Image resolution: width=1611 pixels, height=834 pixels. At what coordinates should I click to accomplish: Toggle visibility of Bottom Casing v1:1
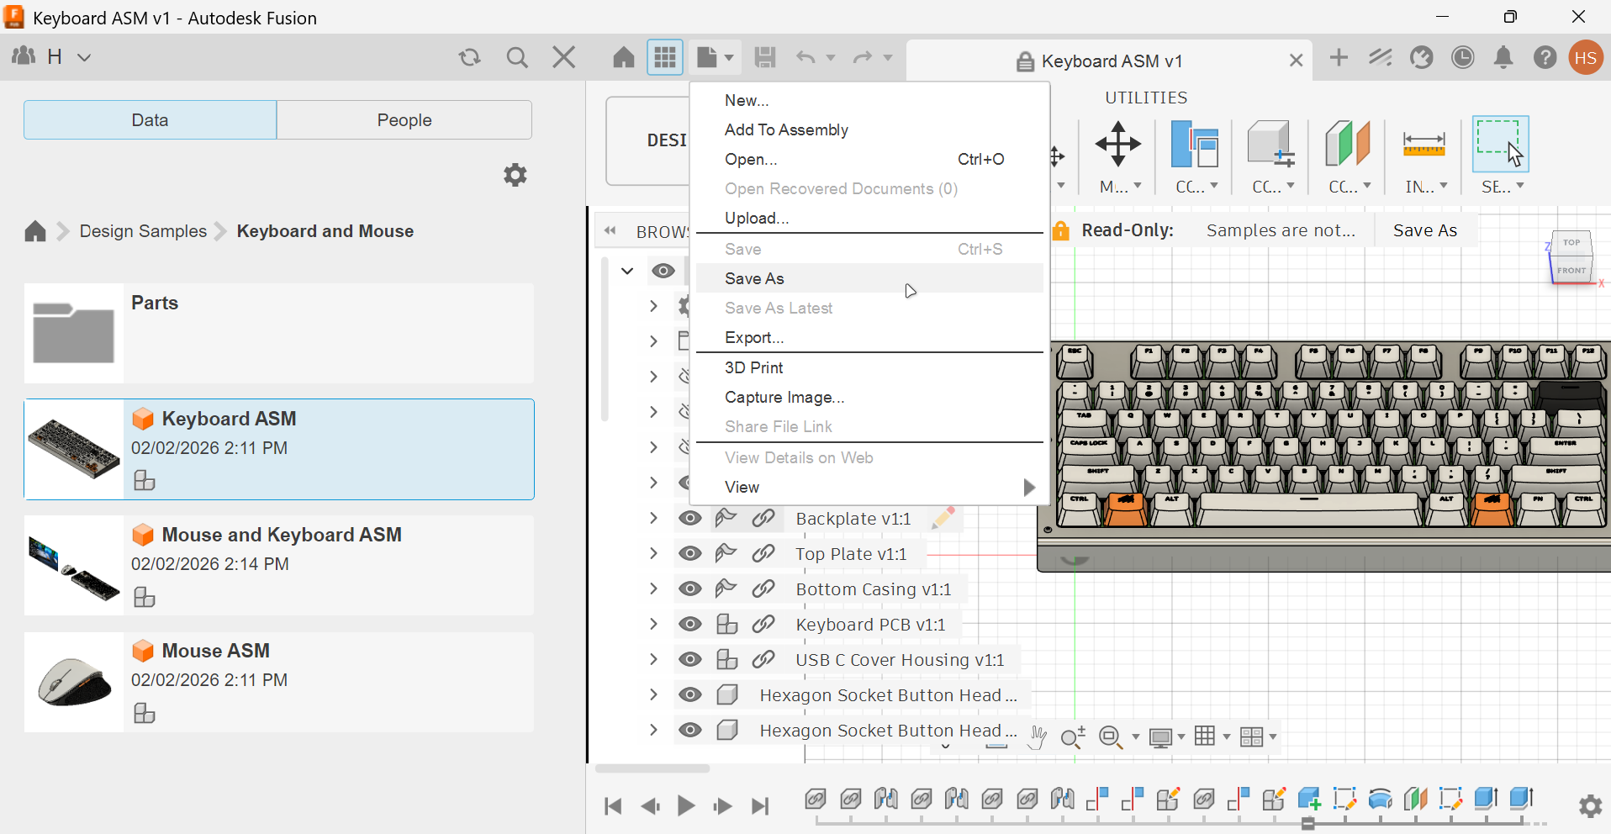[x=690, y=589]
